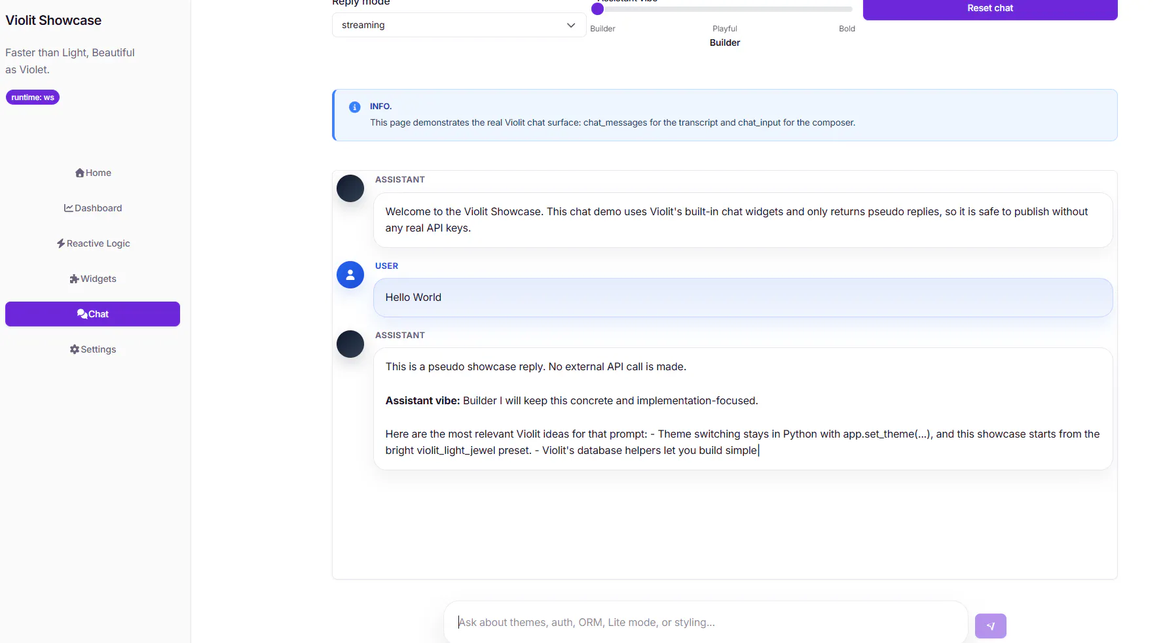Click the assistant avatar next to welcome message

350,188
